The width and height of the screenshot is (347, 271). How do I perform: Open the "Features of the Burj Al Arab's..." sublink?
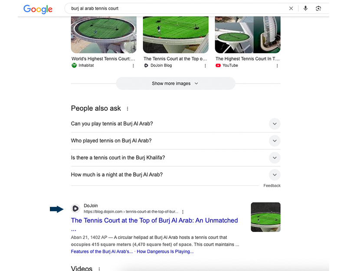[102, 252]
